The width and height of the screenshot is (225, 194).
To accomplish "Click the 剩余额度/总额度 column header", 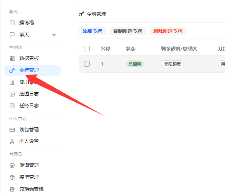I will coord(179,49).
